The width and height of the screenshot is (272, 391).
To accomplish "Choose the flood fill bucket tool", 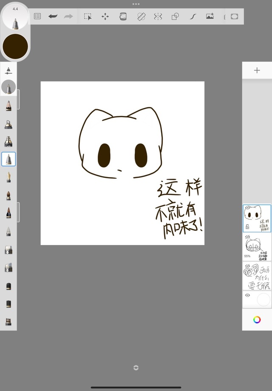I will (123, 17).
